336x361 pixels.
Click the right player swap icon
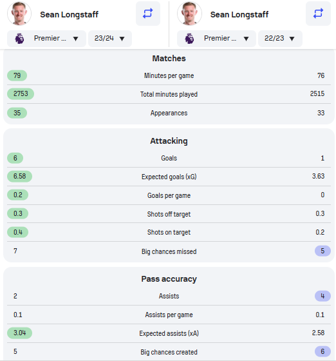tap(318, 14)
